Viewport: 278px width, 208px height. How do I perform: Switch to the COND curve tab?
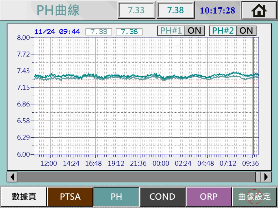[x=162, y=197]
